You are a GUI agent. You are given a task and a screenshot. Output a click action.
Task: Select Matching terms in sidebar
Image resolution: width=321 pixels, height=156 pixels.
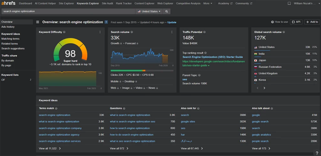tap(10, 39)
